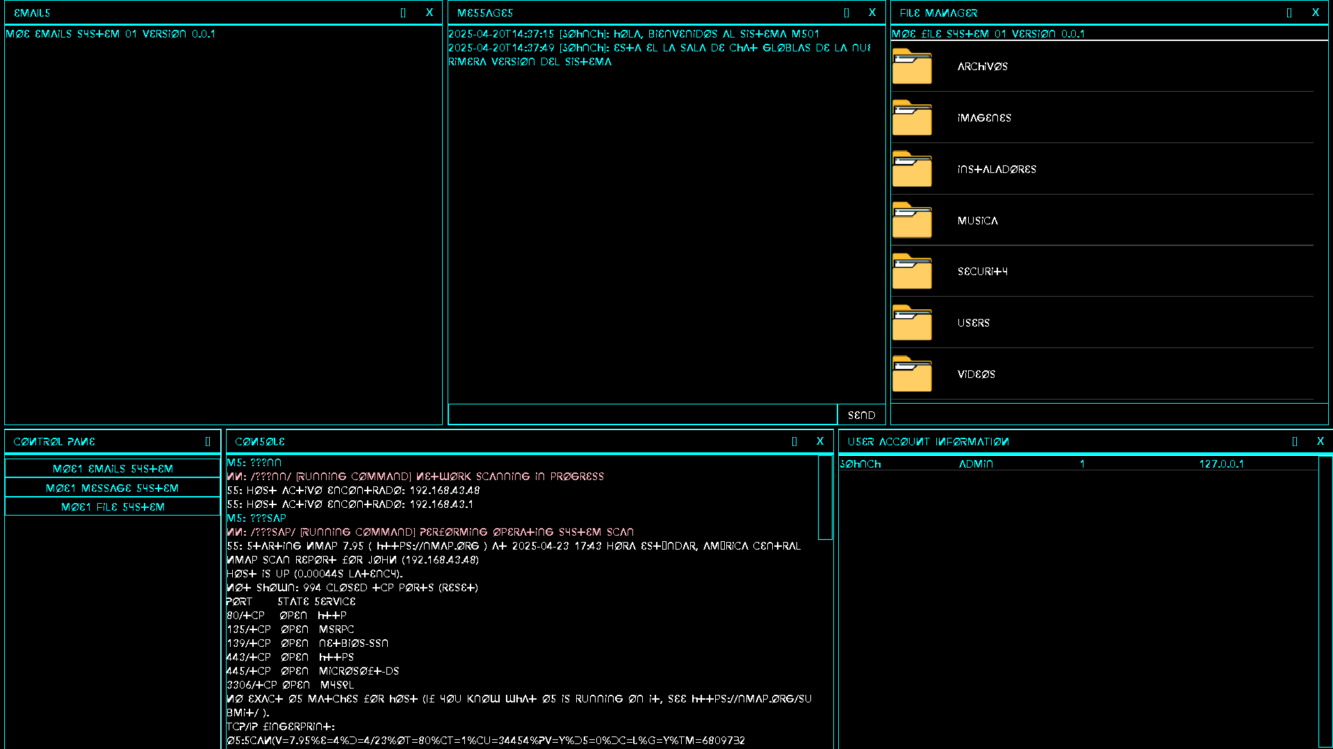Click console line 139/tcp open netbios-ssn
The image size is (1333, 749).
pos(307,643)
